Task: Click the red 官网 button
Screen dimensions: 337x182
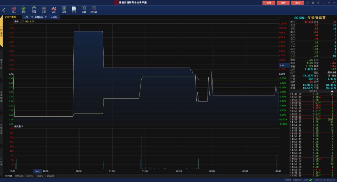Action: coord(269,3)
